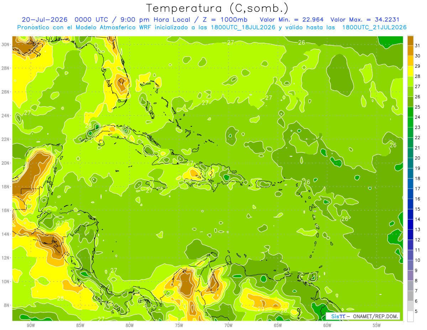This screenshot has width=427, height=330.
Task: Click the legend value "7"
Action: click(416, 291)
